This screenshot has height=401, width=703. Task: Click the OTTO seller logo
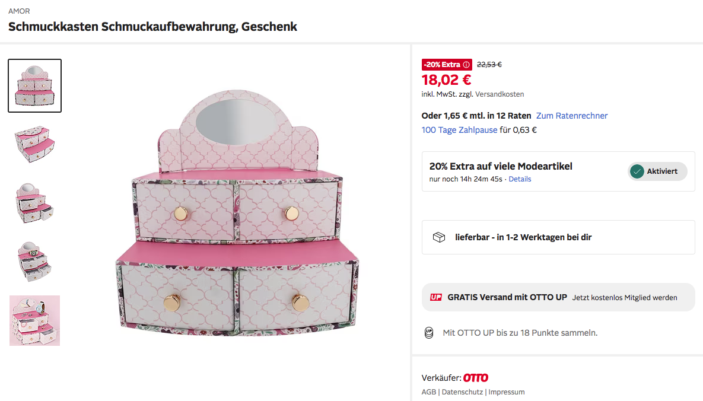tap(476, 378)
